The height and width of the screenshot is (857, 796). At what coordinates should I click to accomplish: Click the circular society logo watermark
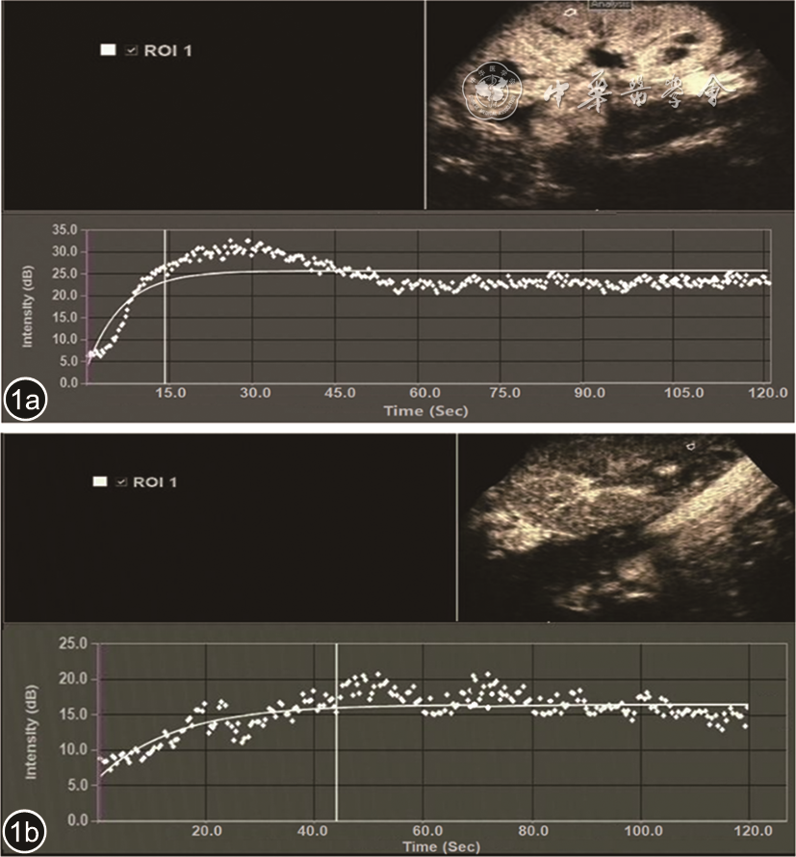tap(492, 91)
